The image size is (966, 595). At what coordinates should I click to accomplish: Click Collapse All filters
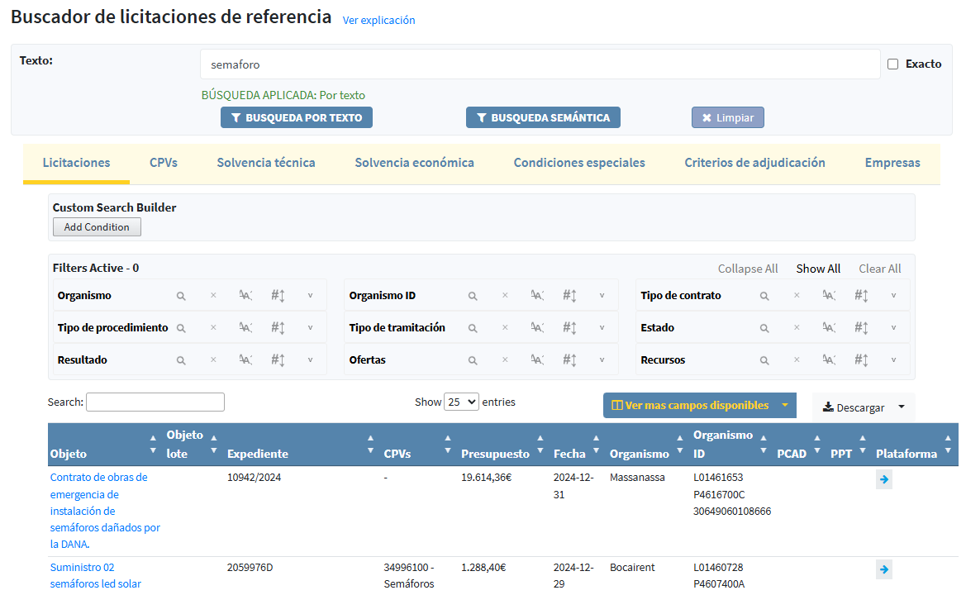(x=747, y=269)
